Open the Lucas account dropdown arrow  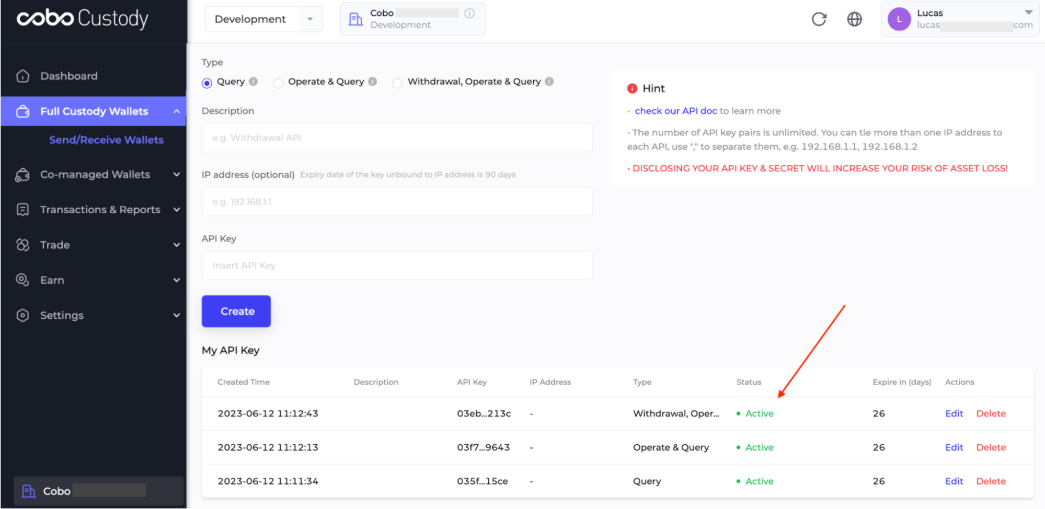click(x=1028, y=12)
